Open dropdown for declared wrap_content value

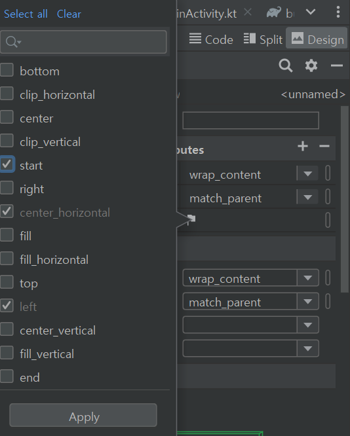307,173
